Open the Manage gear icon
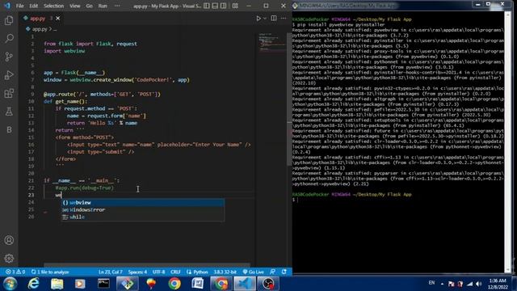This screenshot has height=291, width=517. [9, 258]
